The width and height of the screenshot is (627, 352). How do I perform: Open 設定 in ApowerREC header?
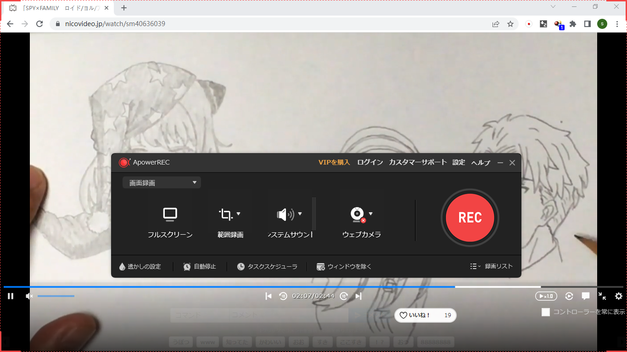(x=459, y=162)
